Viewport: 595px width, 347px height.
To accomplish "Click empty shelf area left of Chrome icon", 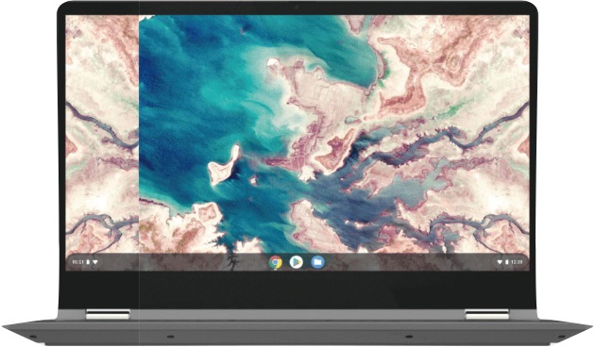I will (186, 262).
